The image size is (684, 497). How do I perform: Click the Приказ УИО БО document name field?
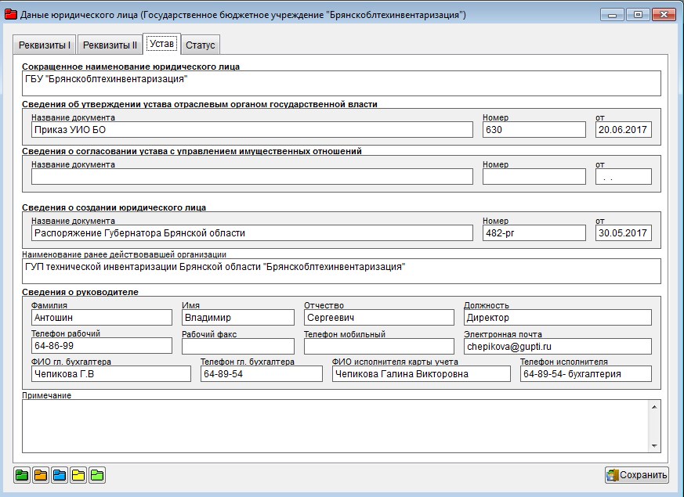(252, 130)
